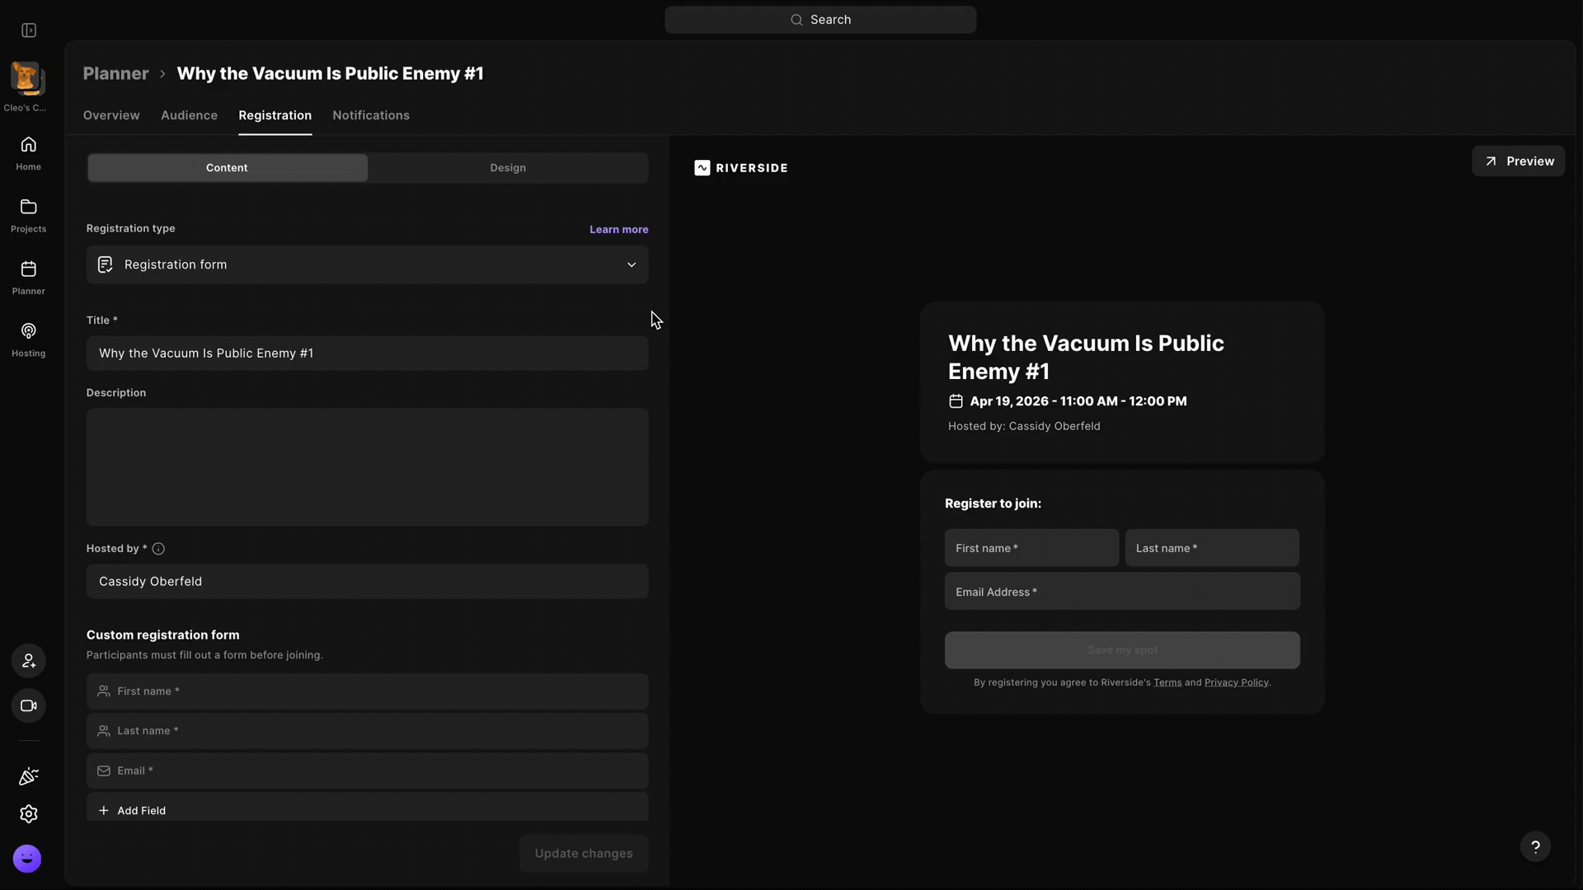The image size is (1583, 890).
Task: Click the Registration type chevron arrow
Action: pos(632,265)
